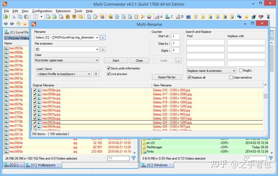The height and width of the screenshot is (176, 278).
Task: Switch to drive A icon
Action: tap(159, 17)
